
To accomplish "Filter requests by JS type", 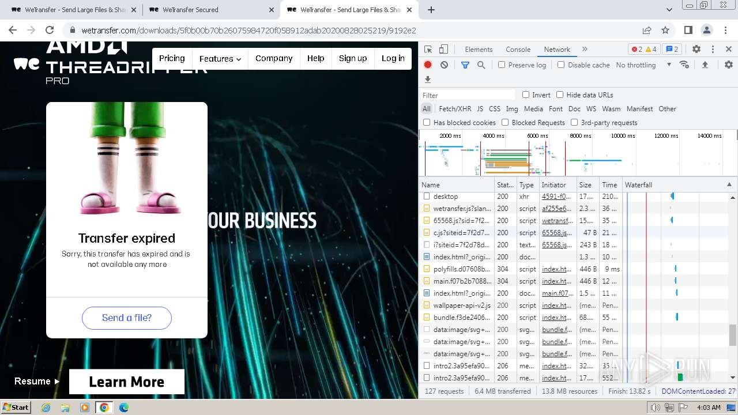I will 480,108.
